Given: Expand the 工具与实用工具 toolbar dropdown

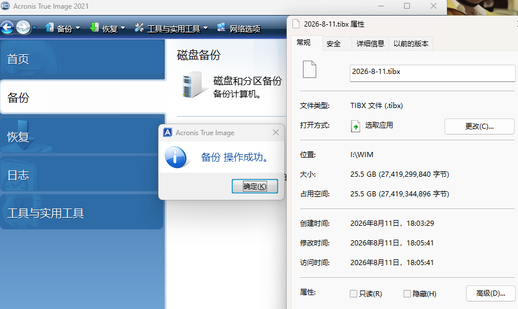Looking at the screenshot, I should point(205,28).
